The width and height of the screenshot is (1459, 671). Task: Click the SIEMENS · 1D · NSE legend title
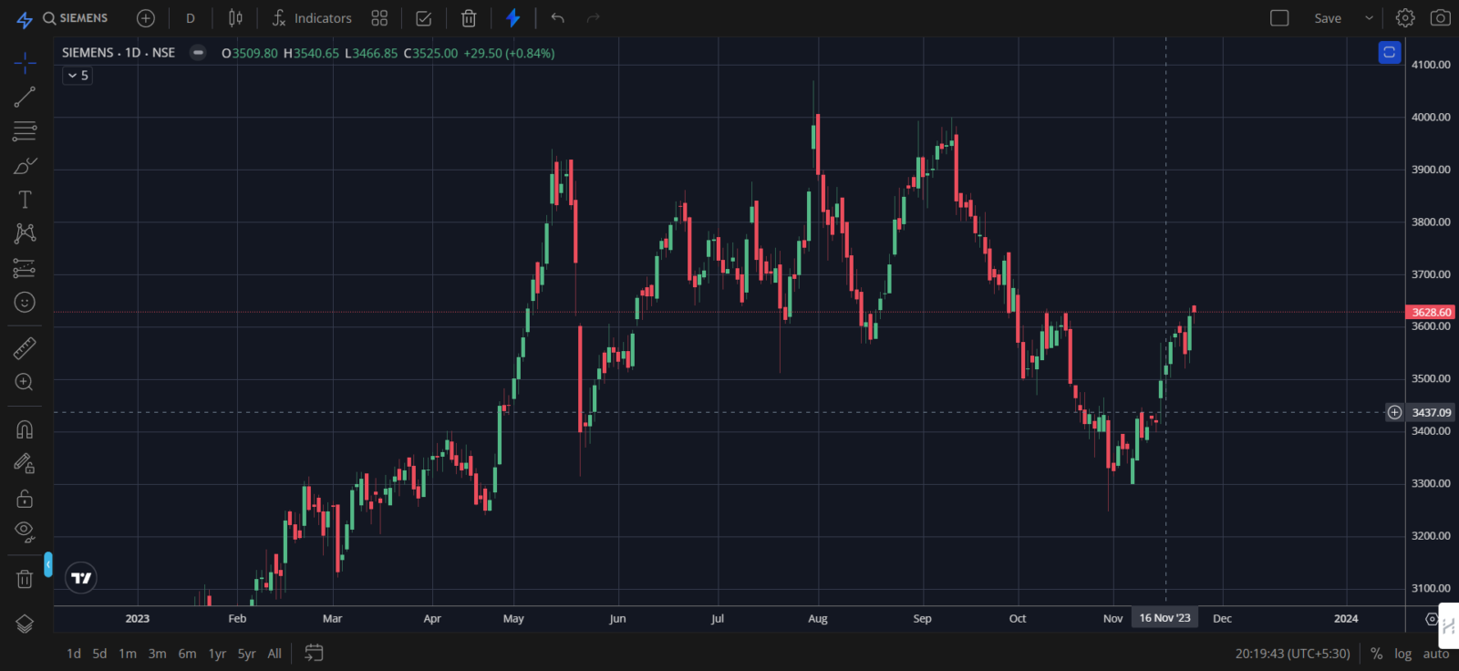pos(119,53)
